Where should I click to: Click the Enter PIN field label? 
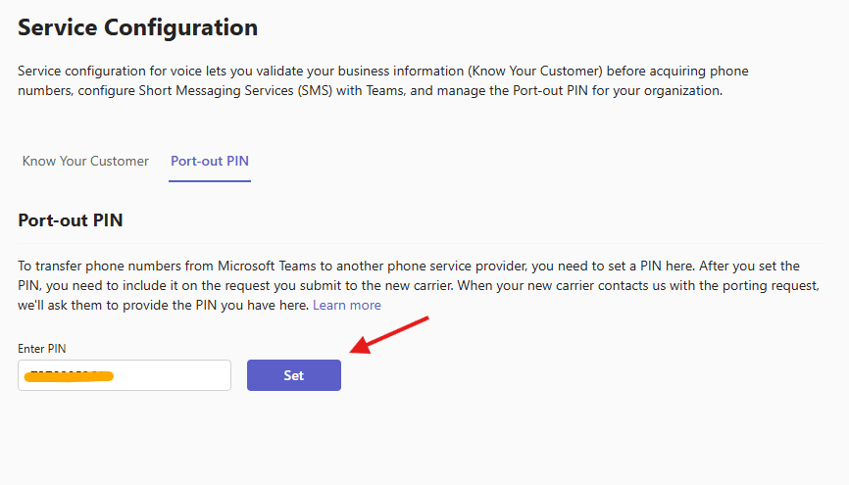(x=42, y=349)
